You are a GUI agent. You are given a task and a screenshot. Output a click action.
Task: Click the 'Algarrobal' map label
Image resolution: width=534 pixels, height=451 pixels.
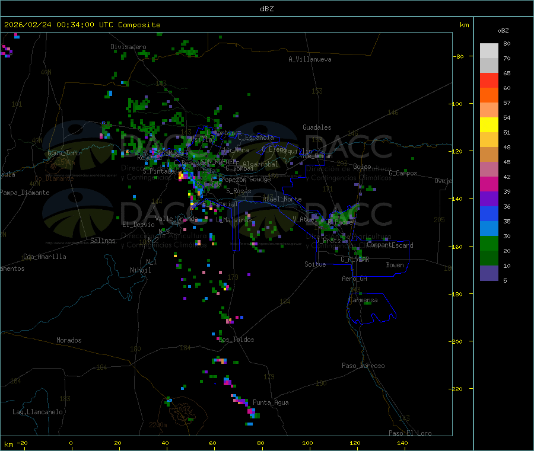point(260,164)
